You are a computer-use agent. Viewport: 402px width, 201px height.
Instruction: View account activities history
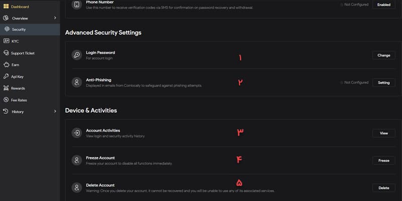(x=383, y=133)
